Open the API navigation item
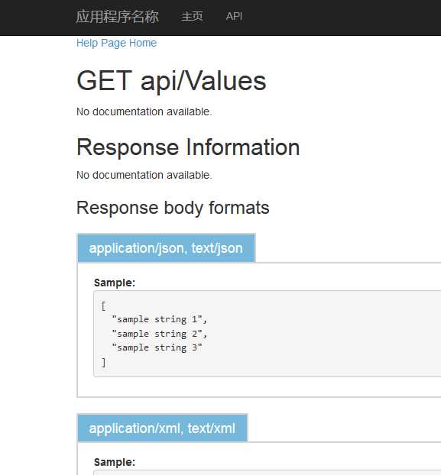Image resolution: width=441 pixels, height=475 pixels. click(x=234, y=16)
